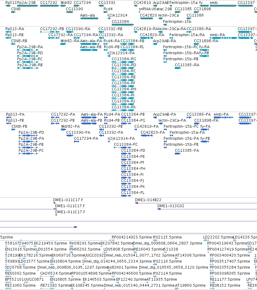This screenshot has width=257, height=290.
Task: Select the Peritrophin-15a-RA transcript label
Action: (x=187, y=35)
